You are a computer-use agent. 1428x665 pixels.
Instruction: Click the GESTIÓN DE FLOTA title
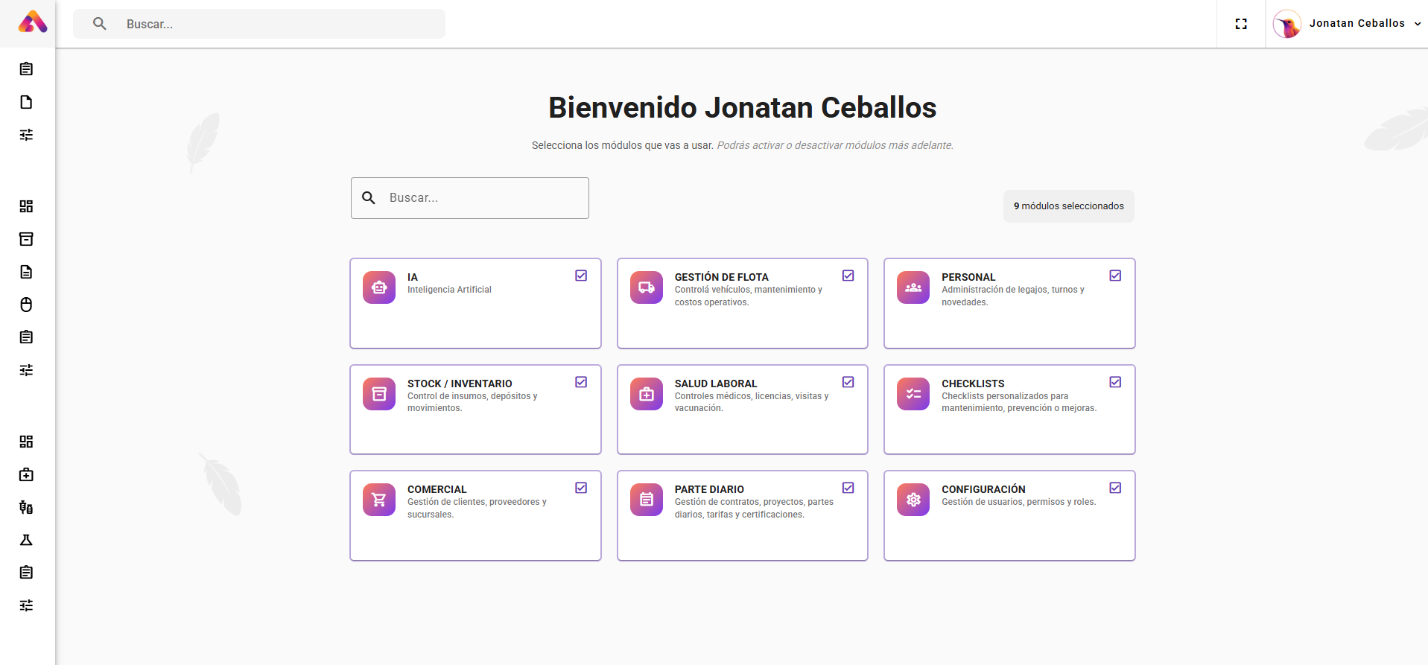click(721, 277)
